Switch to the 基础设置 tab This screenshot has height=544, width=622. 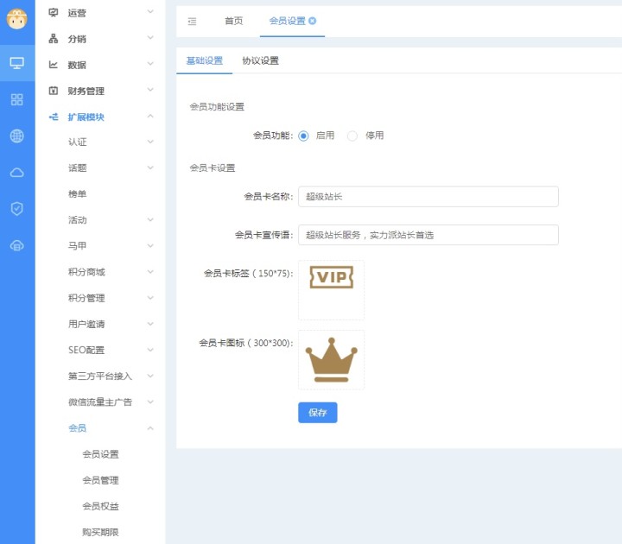tap(204, 60)
